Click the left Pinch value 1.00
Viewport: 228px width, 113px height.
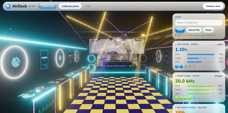(220, 54)
